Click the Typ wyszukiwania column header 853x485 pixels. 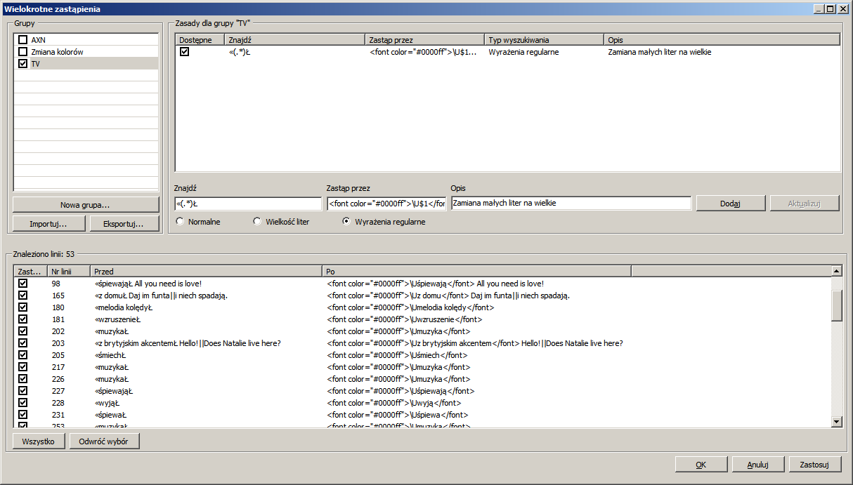[x=544, y=40]
